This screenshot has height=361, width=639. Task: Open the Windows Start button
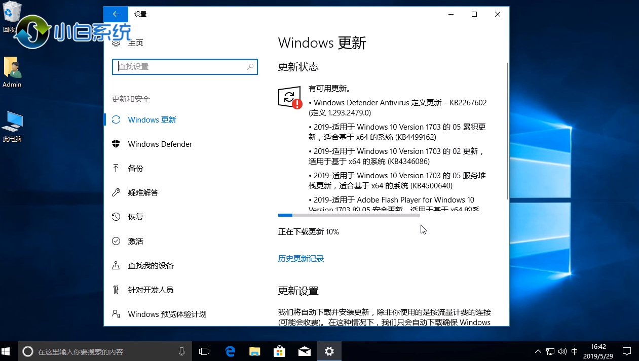(6, 351)
